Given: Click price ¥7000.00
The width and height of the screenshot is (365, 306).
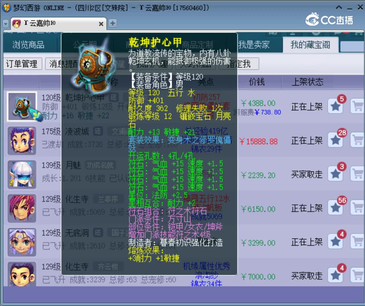Looking at the screenshot, I should coord(258,277).
